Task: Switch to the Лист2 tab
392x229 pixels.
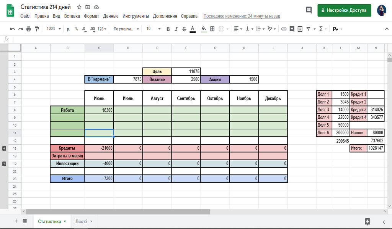Action: [82, 221]
